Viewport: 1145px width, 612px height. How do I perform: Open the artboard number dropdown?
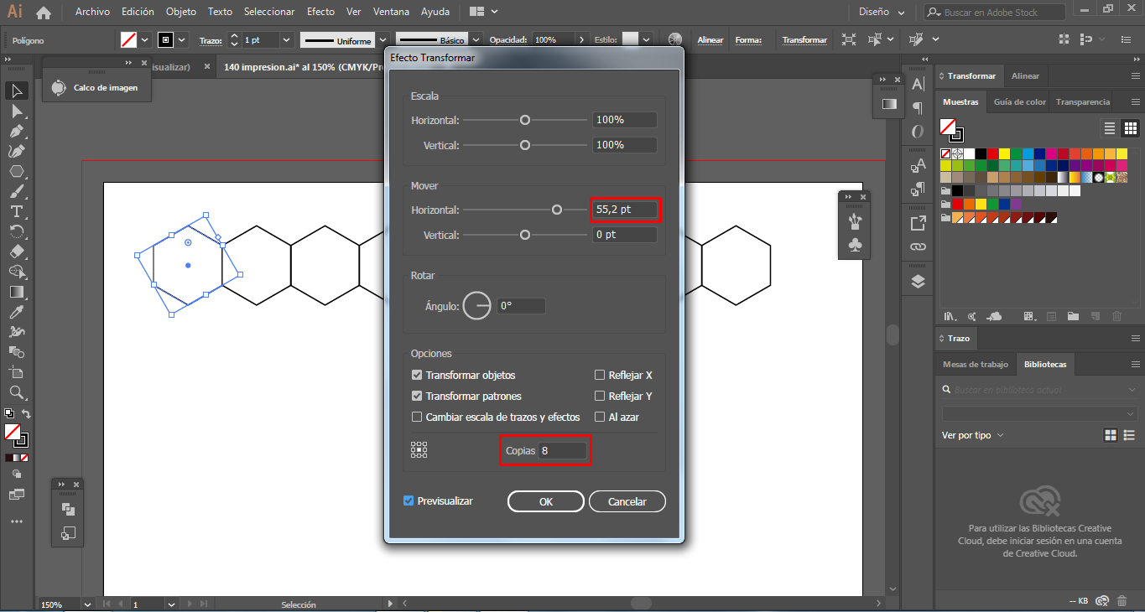click(x=171, y=604)
